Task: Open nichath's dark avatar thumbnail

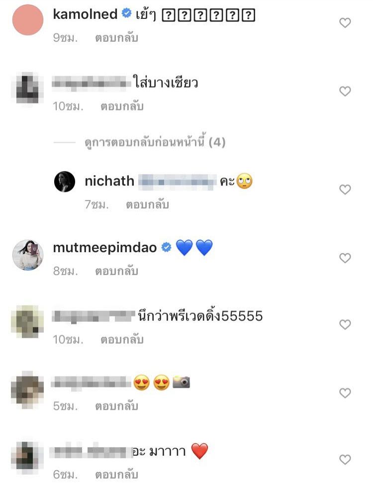Action: coord(65,182)
